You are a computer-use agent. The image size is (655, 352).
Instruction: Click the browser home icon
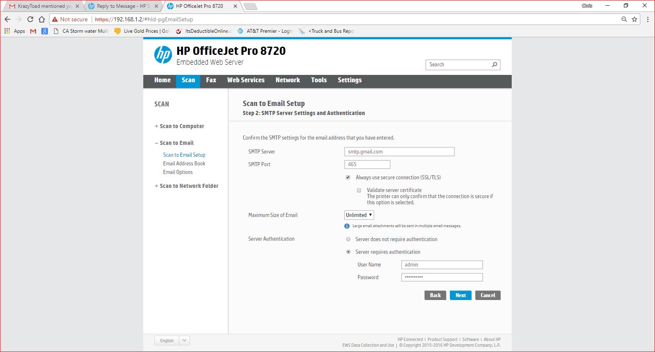42,19
